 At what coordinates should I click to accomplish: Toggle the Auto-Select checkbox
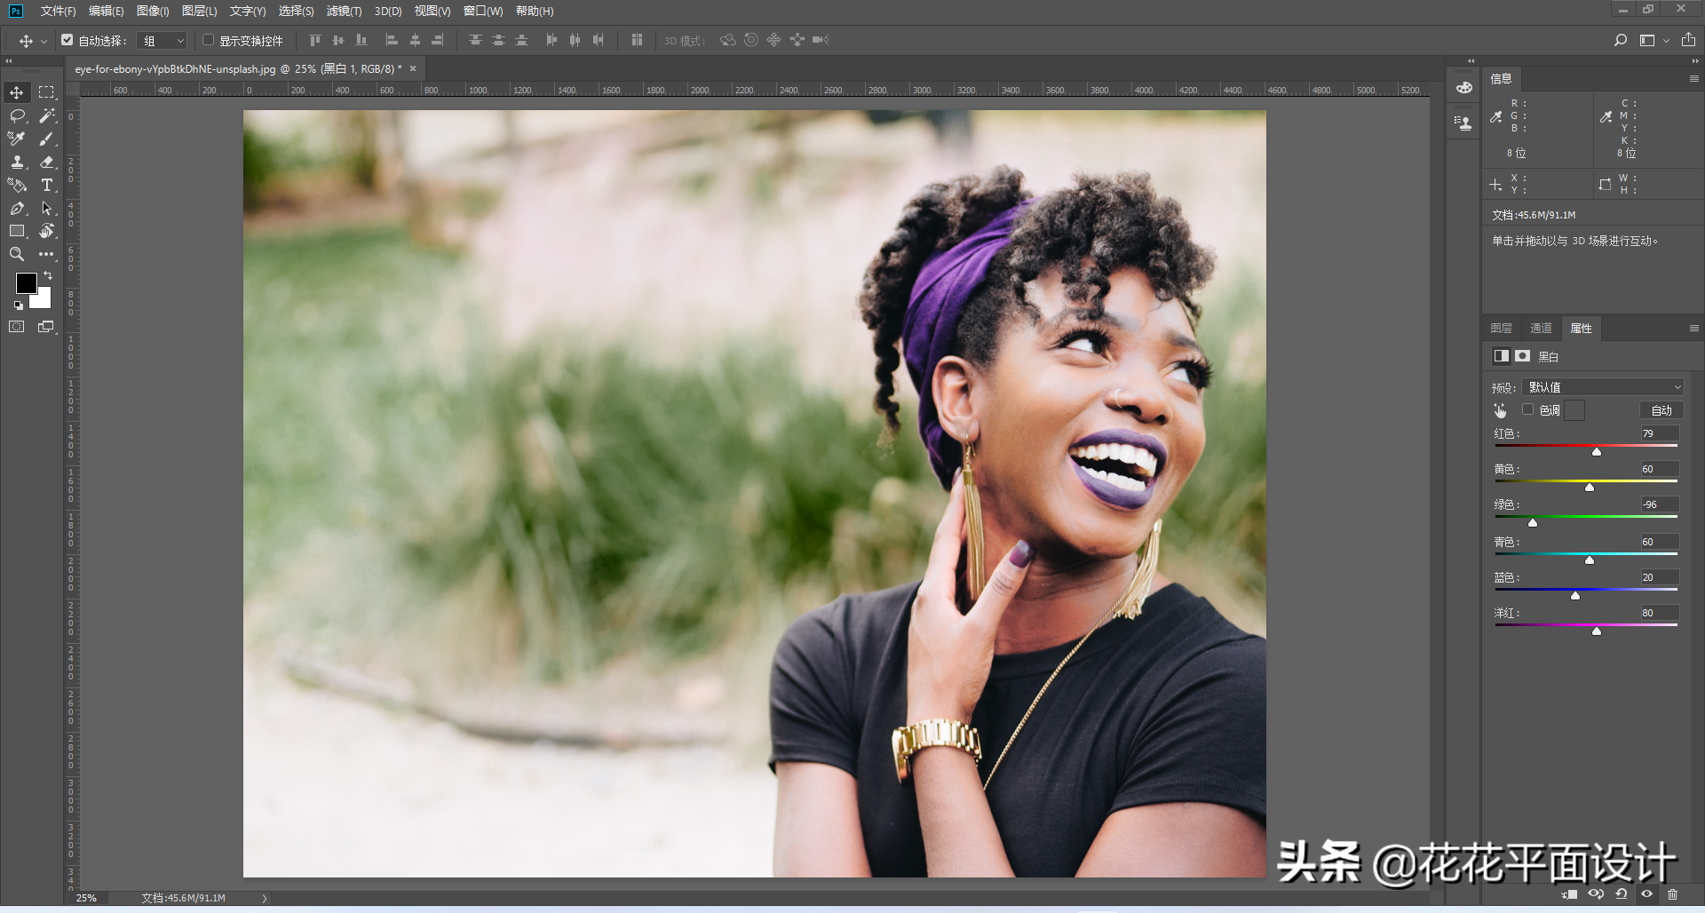point(67,40)
